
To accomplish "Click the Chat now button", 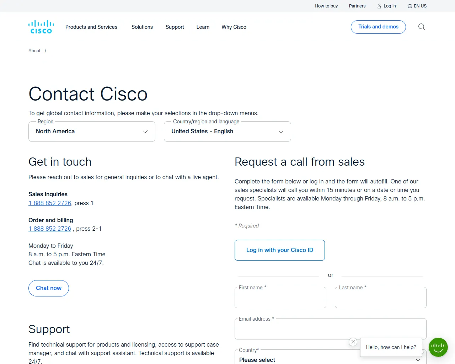I will 49,288.
